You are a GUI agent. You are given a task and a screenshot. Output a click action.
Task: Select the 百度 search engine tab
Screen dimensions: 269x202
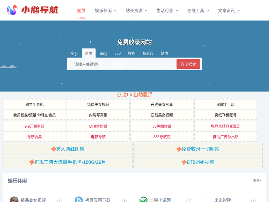(89, 54)
